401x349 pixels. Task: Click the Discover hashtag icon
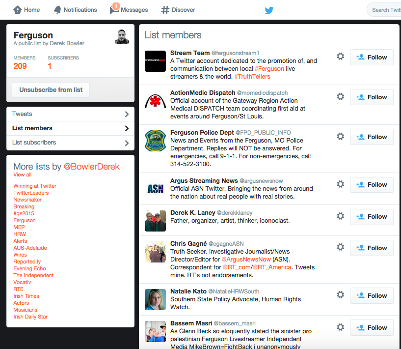[x=165, y=10]
